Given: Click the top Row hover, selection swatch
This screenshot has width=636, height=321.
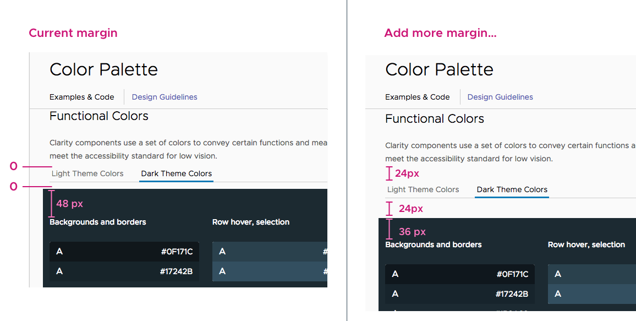Looking at the screenshot, I should 270,251.
